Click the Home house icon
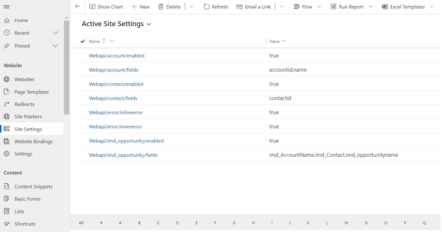 click(x=7, y=20)
